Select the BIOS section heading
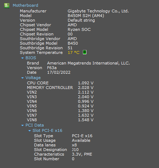This screenshot has width=159, height=168. coord(31,58)
